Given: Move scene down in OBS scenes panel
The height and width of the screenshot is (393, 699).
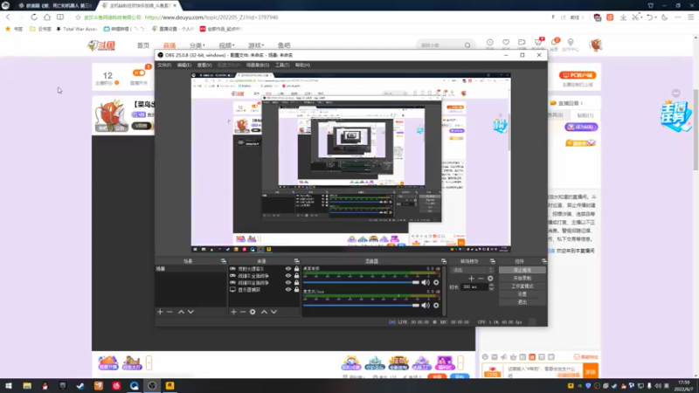Looking at the screenshot, I should 190,312.
